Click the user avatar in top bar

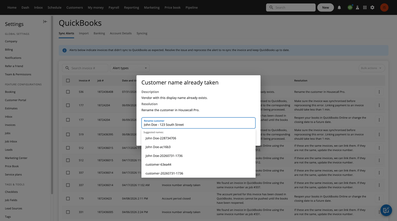384,7
